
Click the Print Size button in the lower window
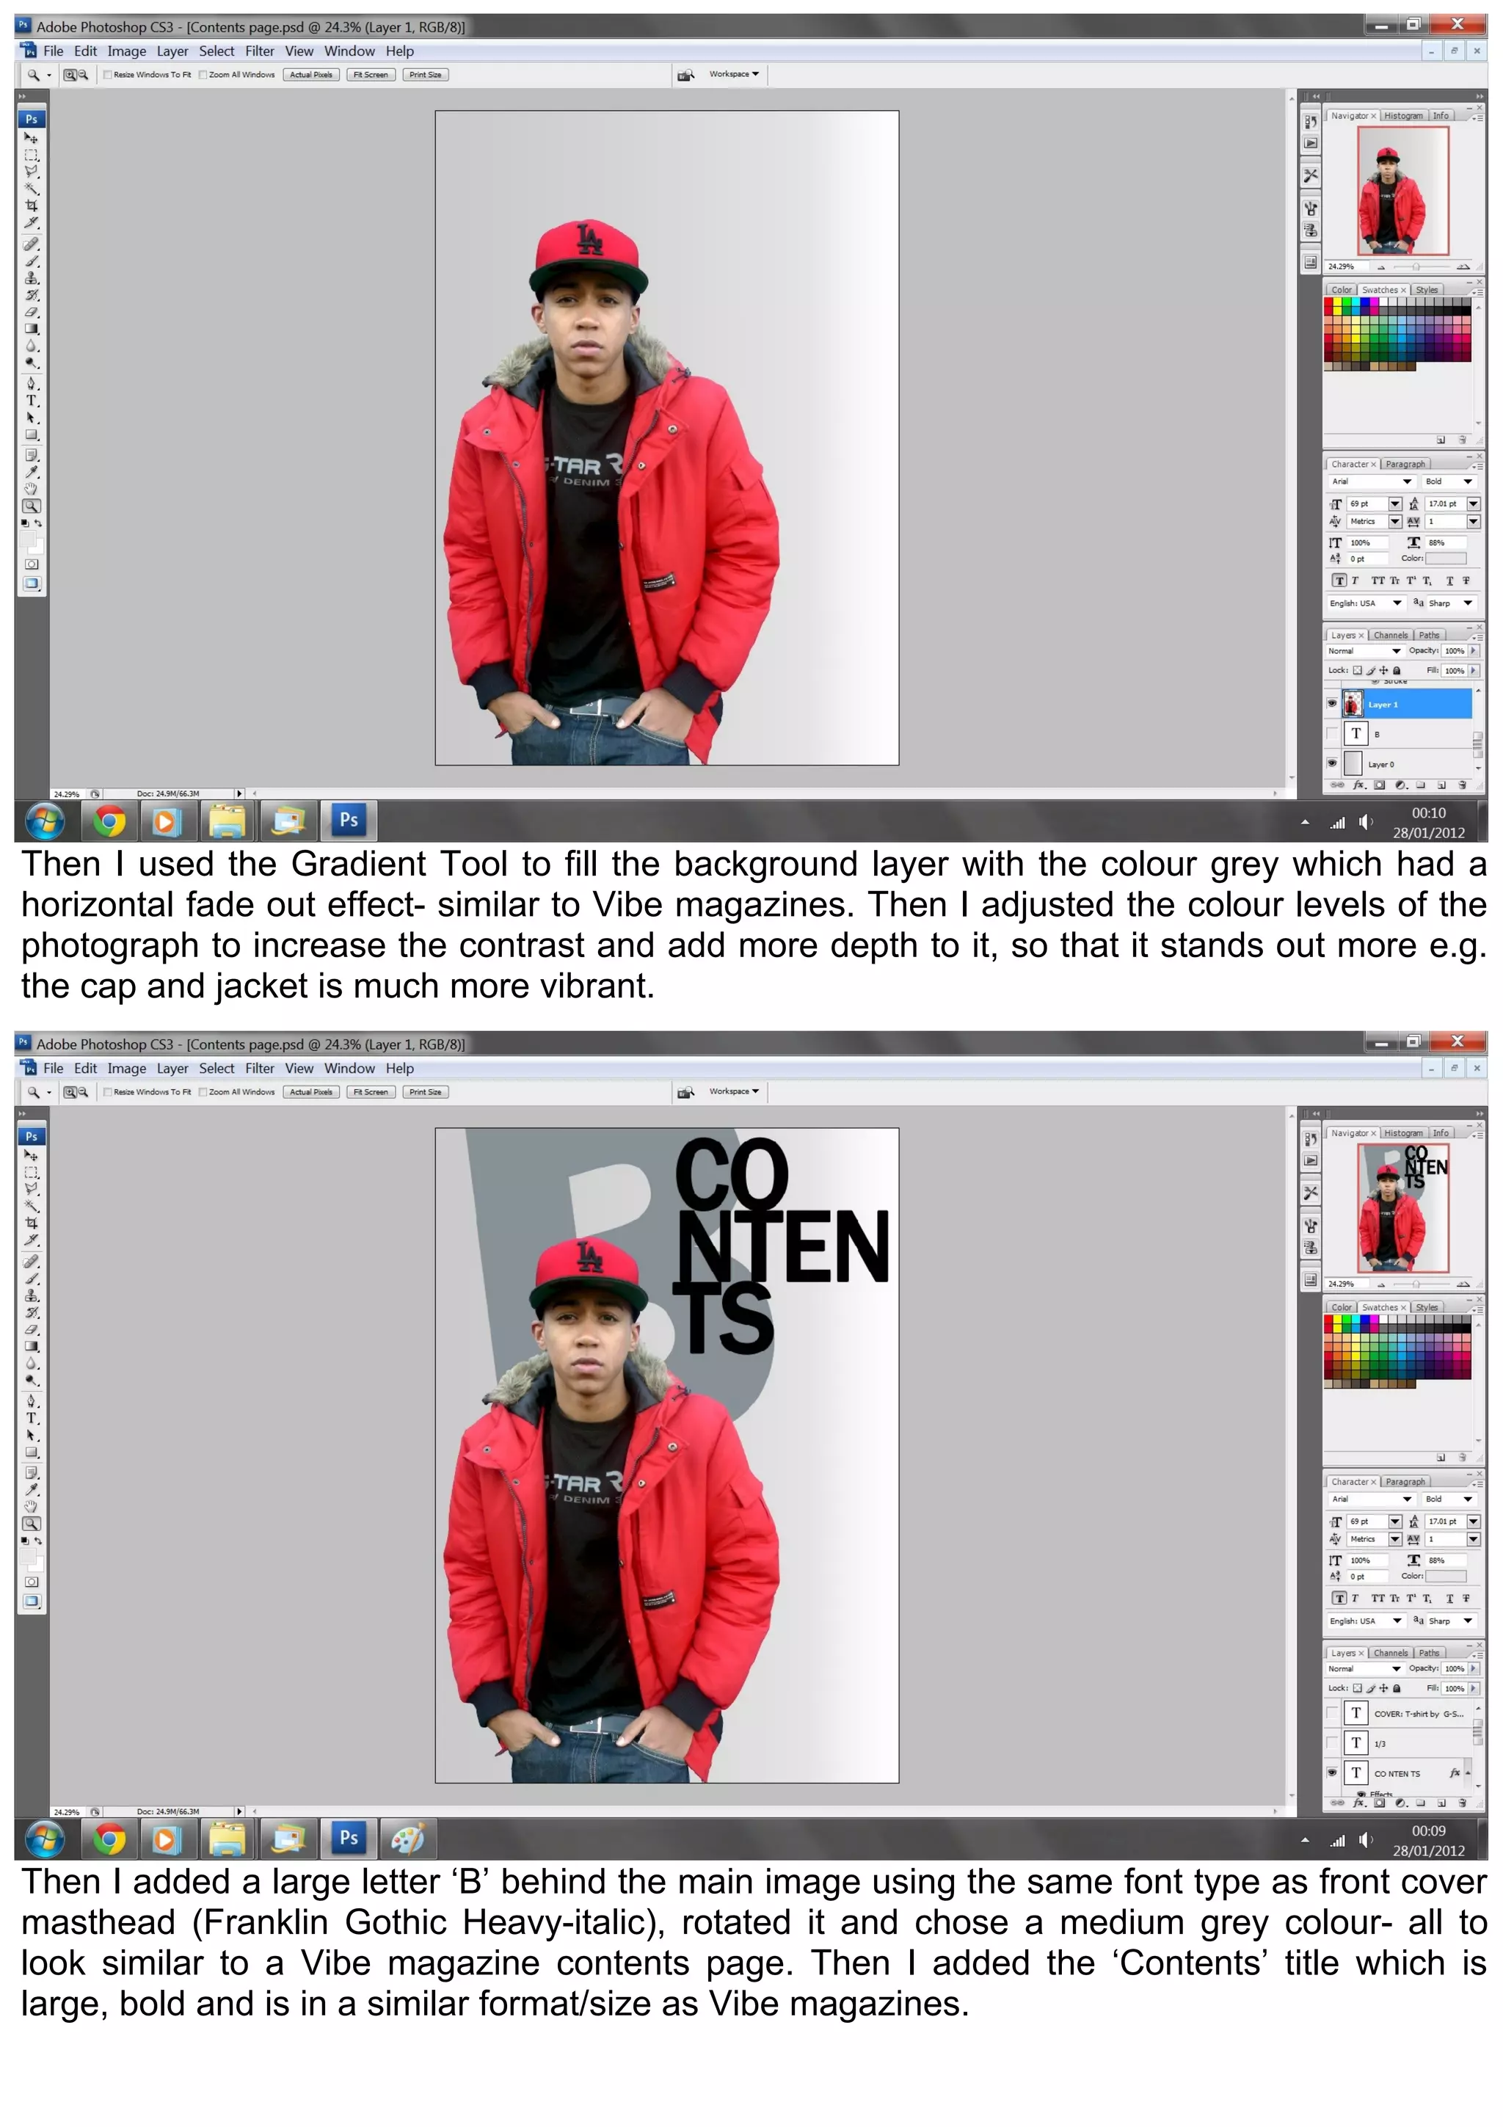pos(425,1092)
